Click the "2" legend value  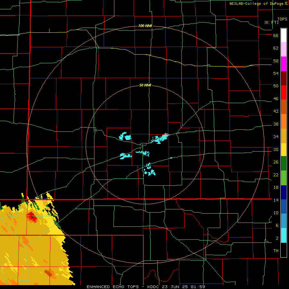pos(277,238)
